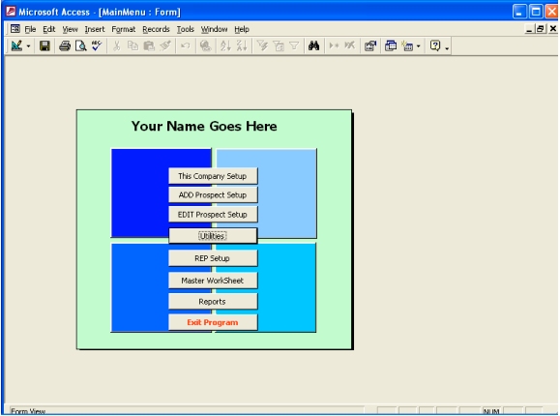
Task: Click the focused Utilities button
Action: pyautogui.click(x=213, y=236)
